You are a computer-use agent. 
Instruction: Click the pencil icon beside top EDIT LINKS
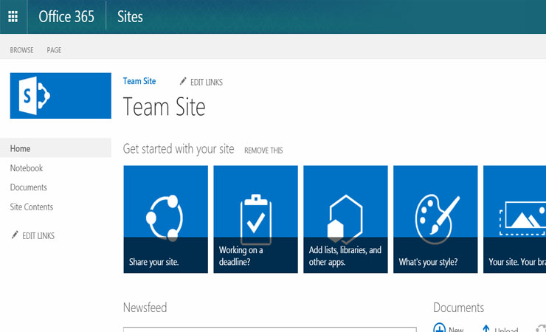(x=183, y=81)
